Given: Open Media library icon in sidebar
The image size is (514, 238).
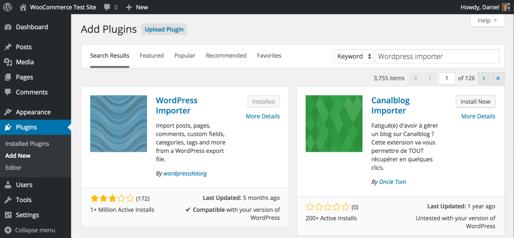Looking at the screenshot, I should [8, 62].
